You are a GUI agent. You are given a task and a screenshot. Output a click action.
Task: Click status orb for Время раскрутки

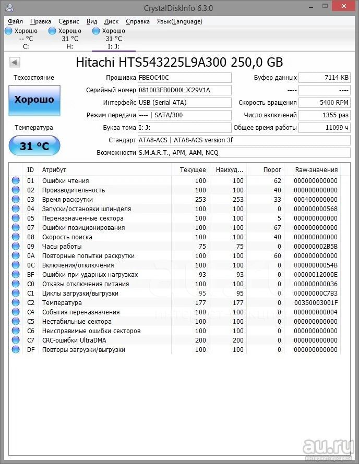(16, 200)
